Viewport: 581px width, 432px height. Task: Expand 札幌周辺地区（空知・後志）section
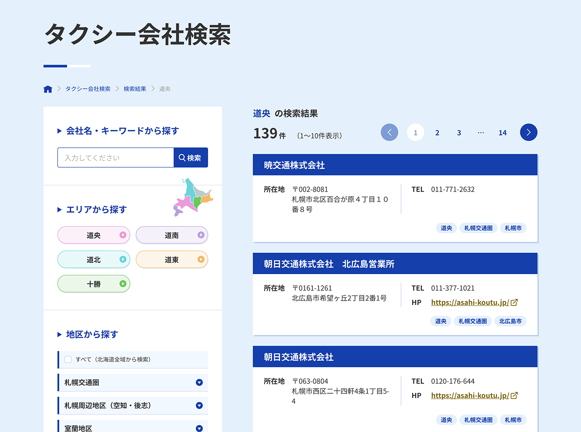point(199,405)
